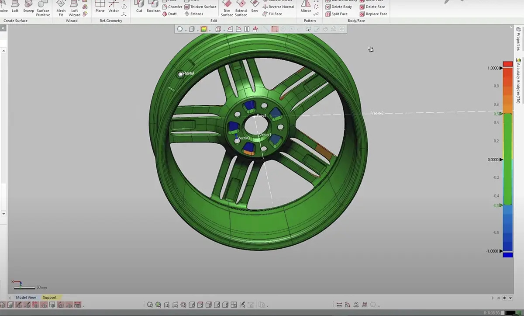Viewport: 524px width, 316px height.
Task: Expand the dropdown arrow beside the hexagon view icon
Action: pyautogui.click(x=186, y=30)
